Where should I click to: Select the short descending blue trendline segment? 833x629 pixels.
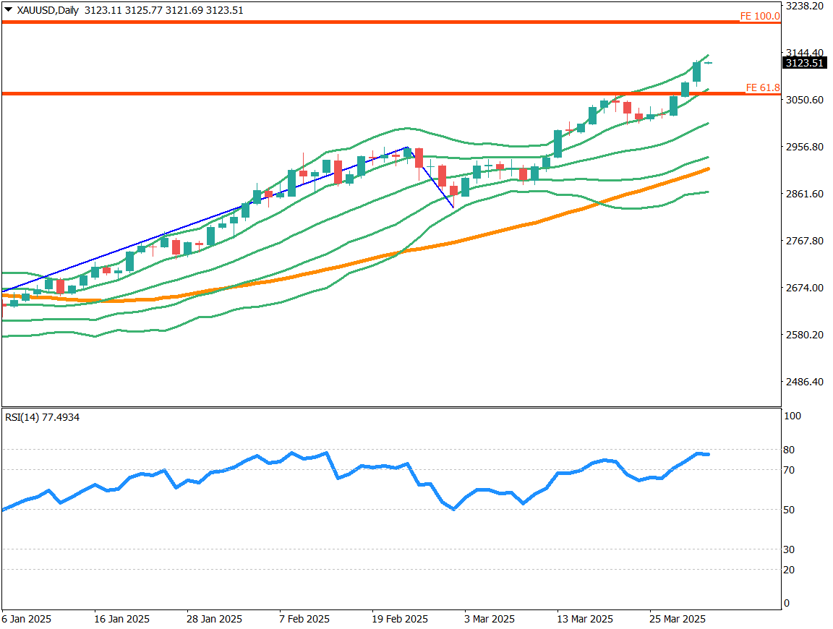432,177
